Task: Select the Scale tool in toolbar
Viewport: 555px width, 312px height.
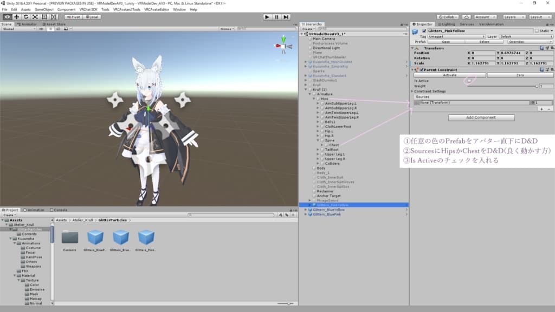Action: (35, 17)
